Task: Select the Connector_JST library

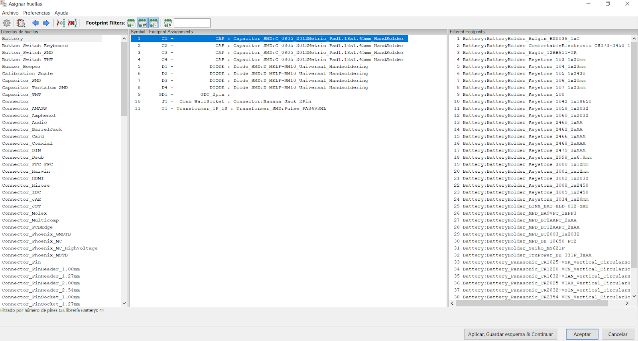Action: pyautogui.click(x=22, y=206)
